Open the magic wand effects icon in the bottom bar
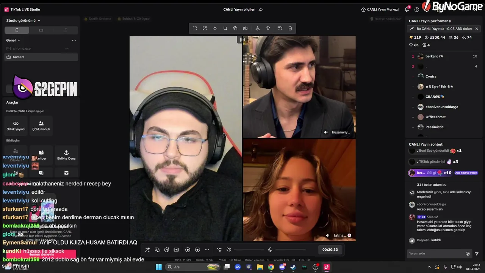This screenshot has height=273, width=485. click(147, 249)
